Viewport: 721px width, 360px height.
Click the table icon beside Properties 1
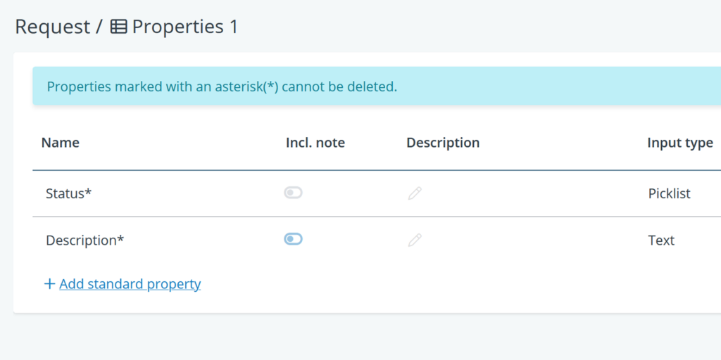[x=119, y=27]
